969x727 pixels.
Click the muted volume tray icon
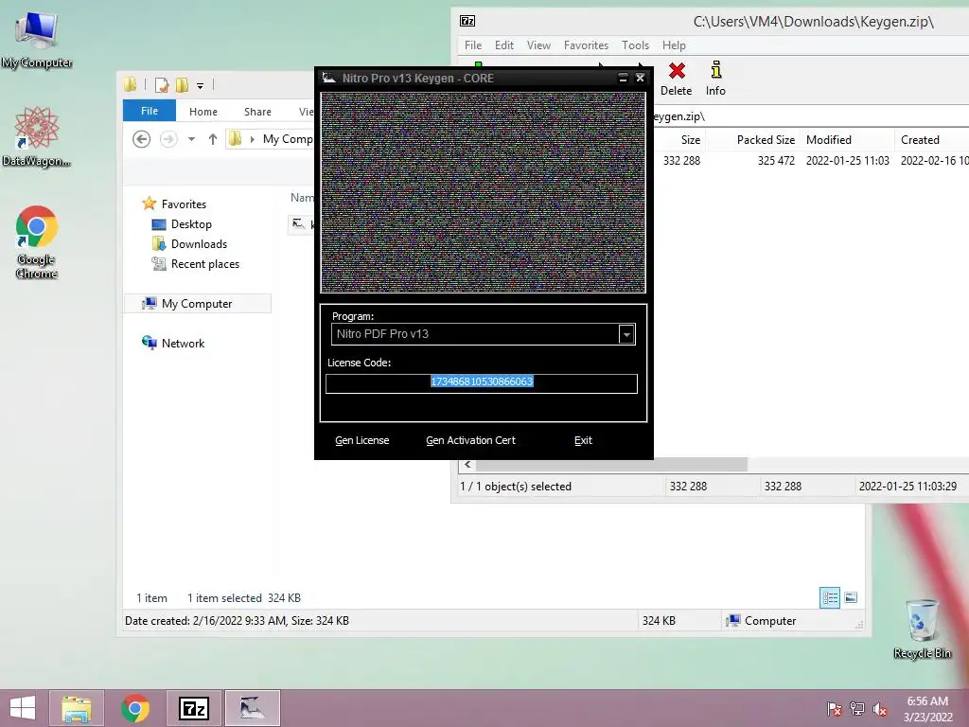tap(880, 709)
